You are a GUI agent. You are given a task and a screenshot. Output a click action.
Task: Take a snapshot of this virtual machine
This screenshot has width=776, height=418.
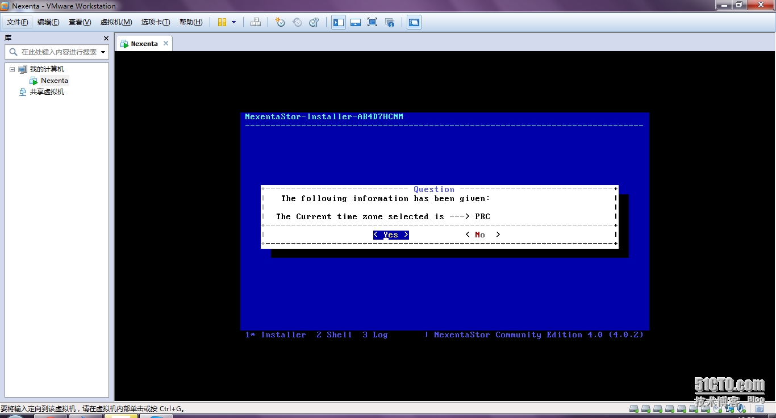[280, 22]
